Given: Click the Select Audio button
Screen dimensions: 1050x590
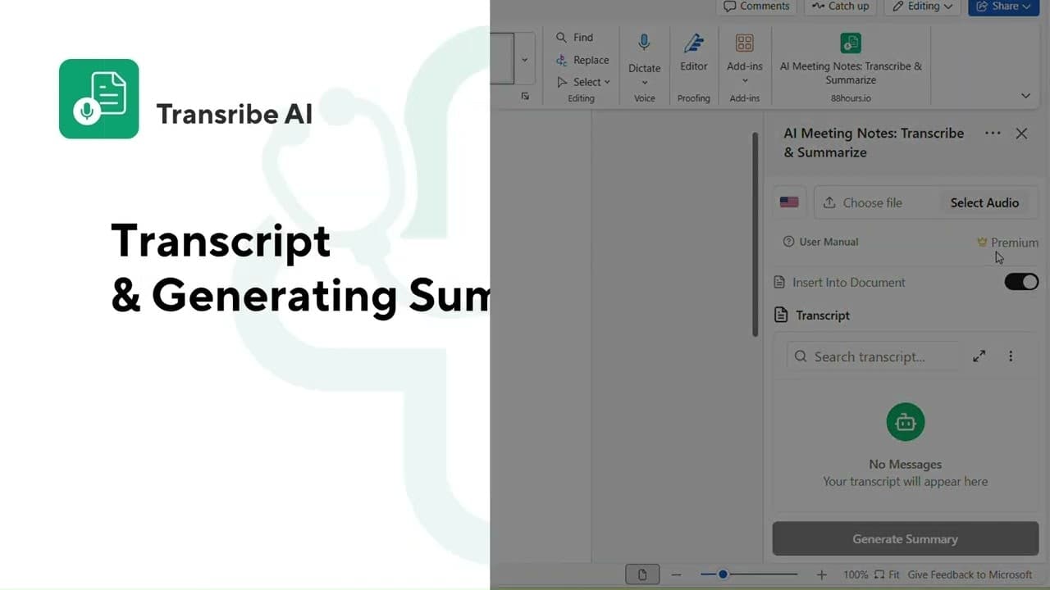Looking at the screenshot, I should click(x=984, y=202).
